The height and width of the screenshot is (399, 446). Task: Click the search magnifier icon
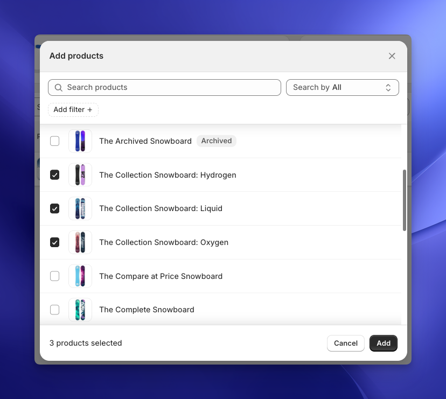pyautogui.click(x=59, y=87)
